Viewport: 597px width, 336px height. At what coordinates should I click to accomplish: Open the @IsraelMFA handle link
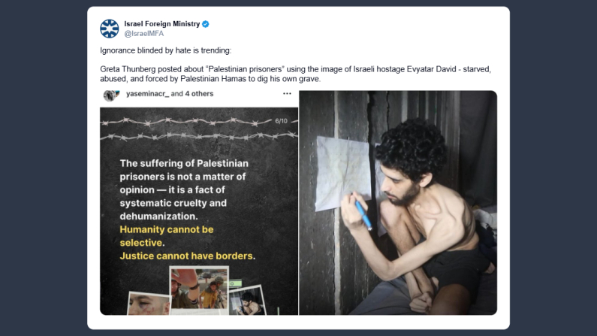144,34
